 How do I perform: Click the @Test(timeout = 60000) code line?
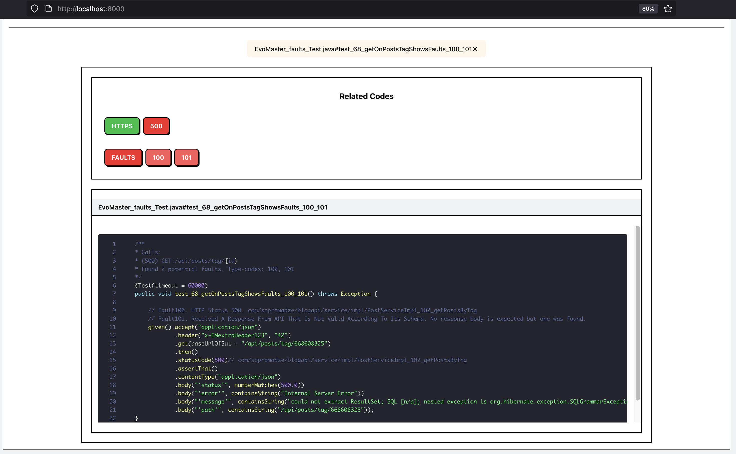(x=171, y=285)
